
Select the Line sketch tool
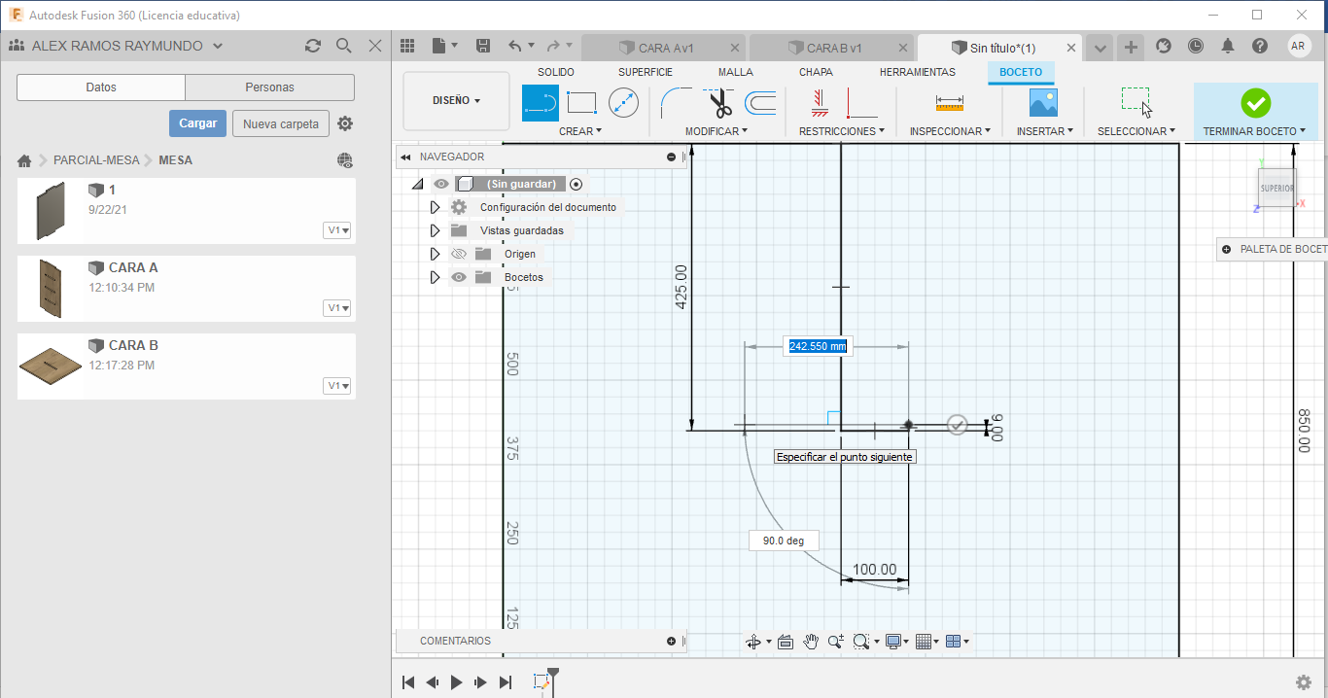(x=541, y=102)
